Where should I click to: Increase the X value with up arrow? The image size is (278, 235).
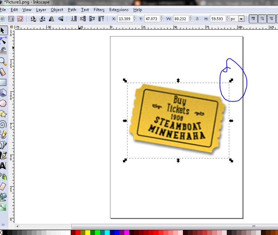(x=135, y=17)
